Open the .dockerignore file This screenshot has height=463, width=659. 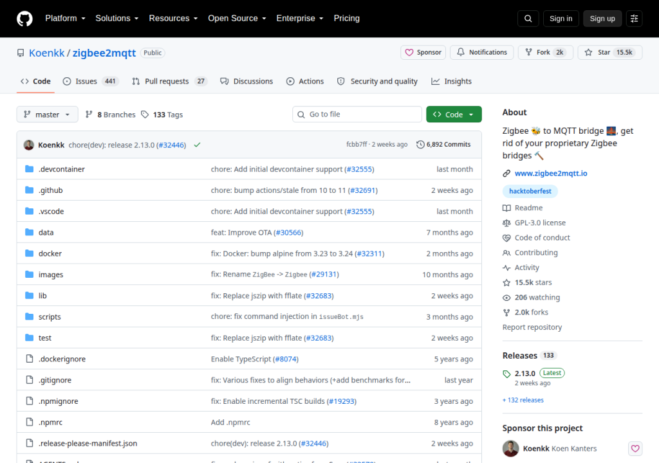[62, 359]
